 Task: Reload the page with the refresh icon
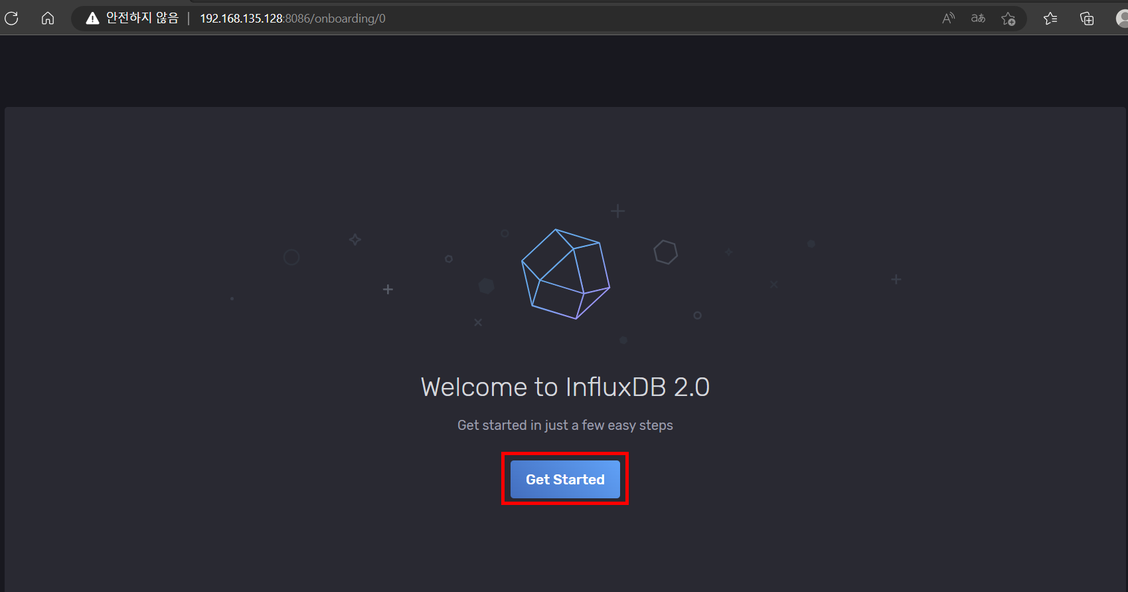[x=11, y=18]
